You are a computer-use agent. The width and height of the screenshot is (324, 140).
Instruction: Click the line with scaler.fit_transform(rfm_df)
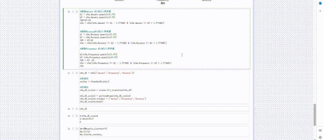(106, 90)
